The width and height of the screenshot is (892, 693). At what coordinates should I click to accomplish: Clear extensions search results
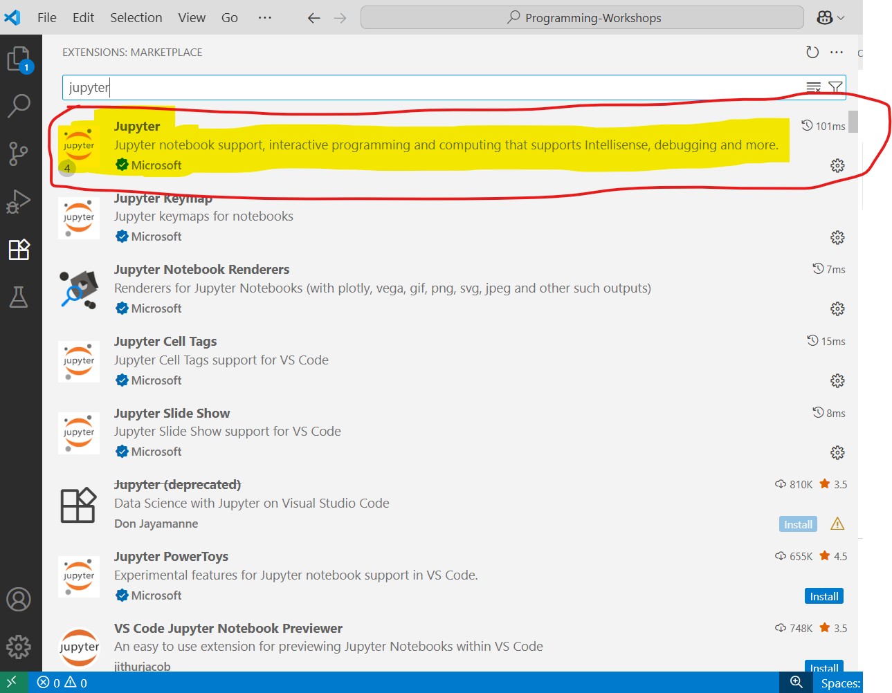tap(813, 87)
